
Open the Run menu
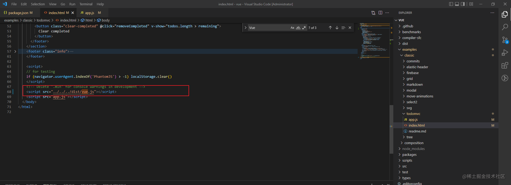[x=72, y=4]
